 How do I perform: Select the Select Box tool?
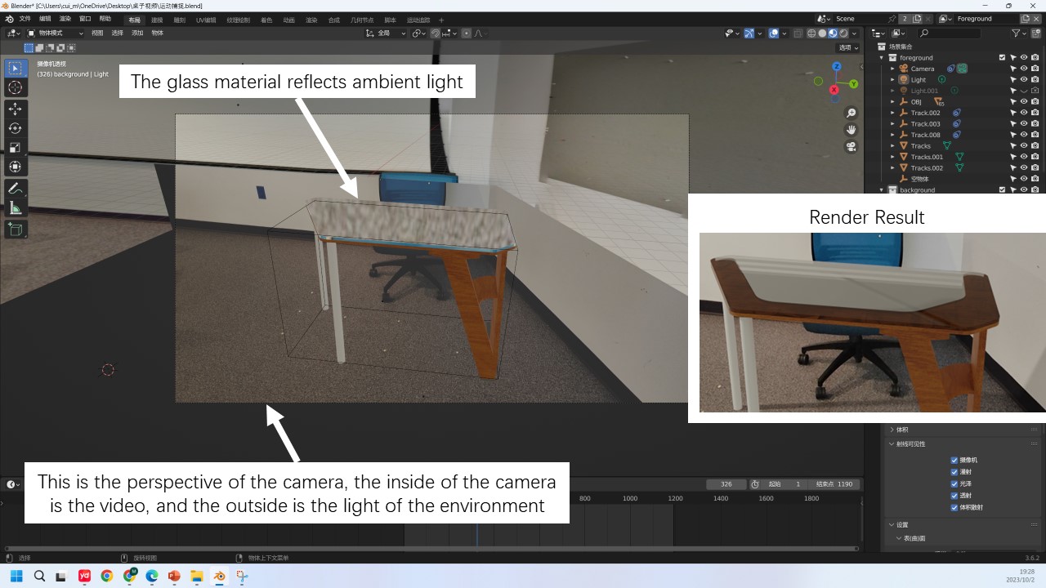coord(16,69)
